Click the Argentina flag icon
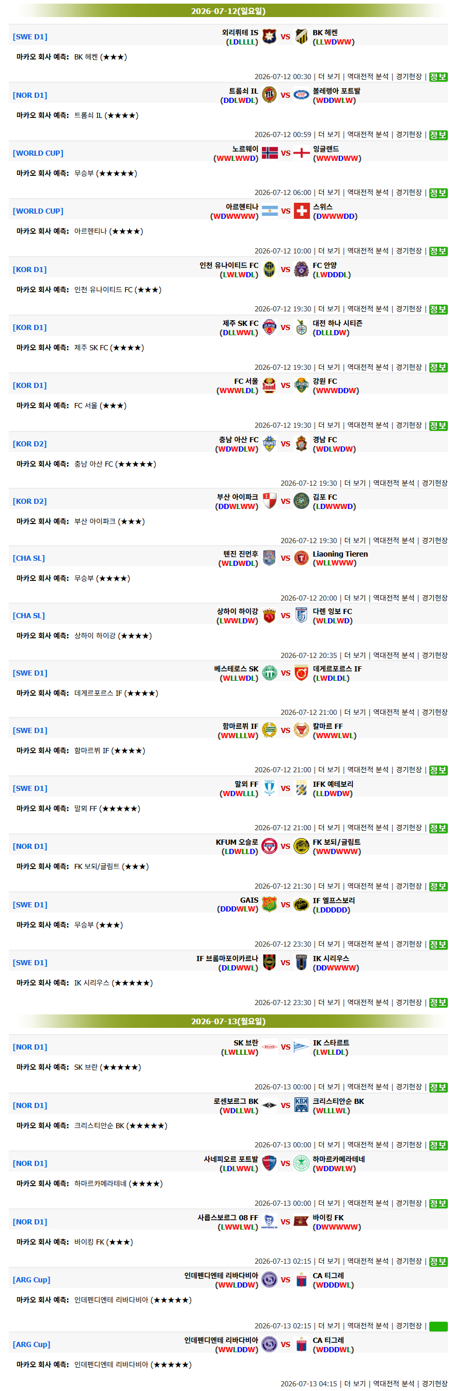Image resolution: width=453 pixels, height=1391 pixels. [x=270, y=211]
